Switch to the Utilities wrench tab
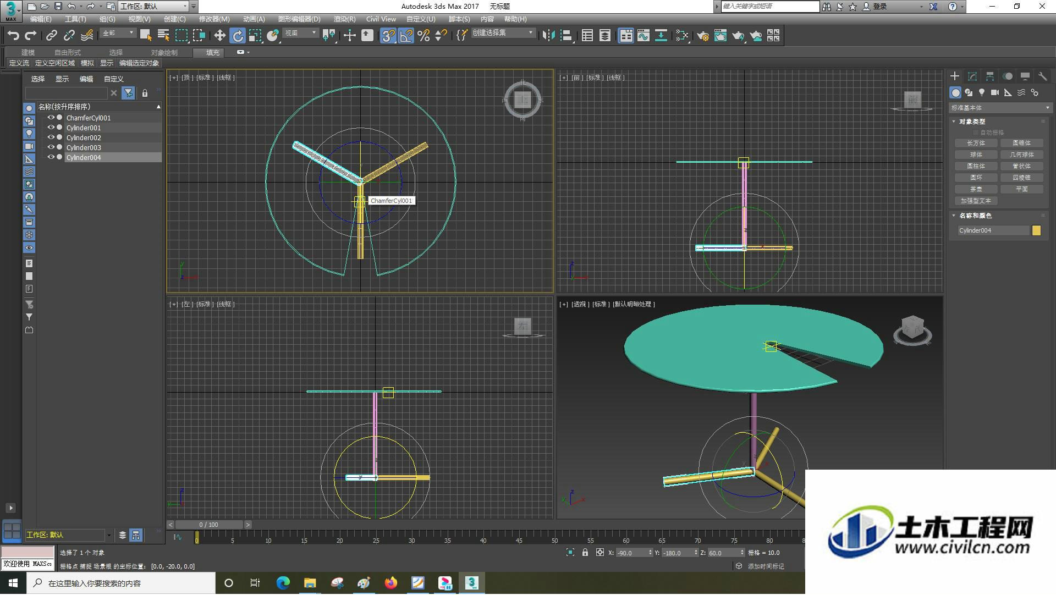The width and height of the screenshot is (1056, 595). click(x=1042, y=76)
